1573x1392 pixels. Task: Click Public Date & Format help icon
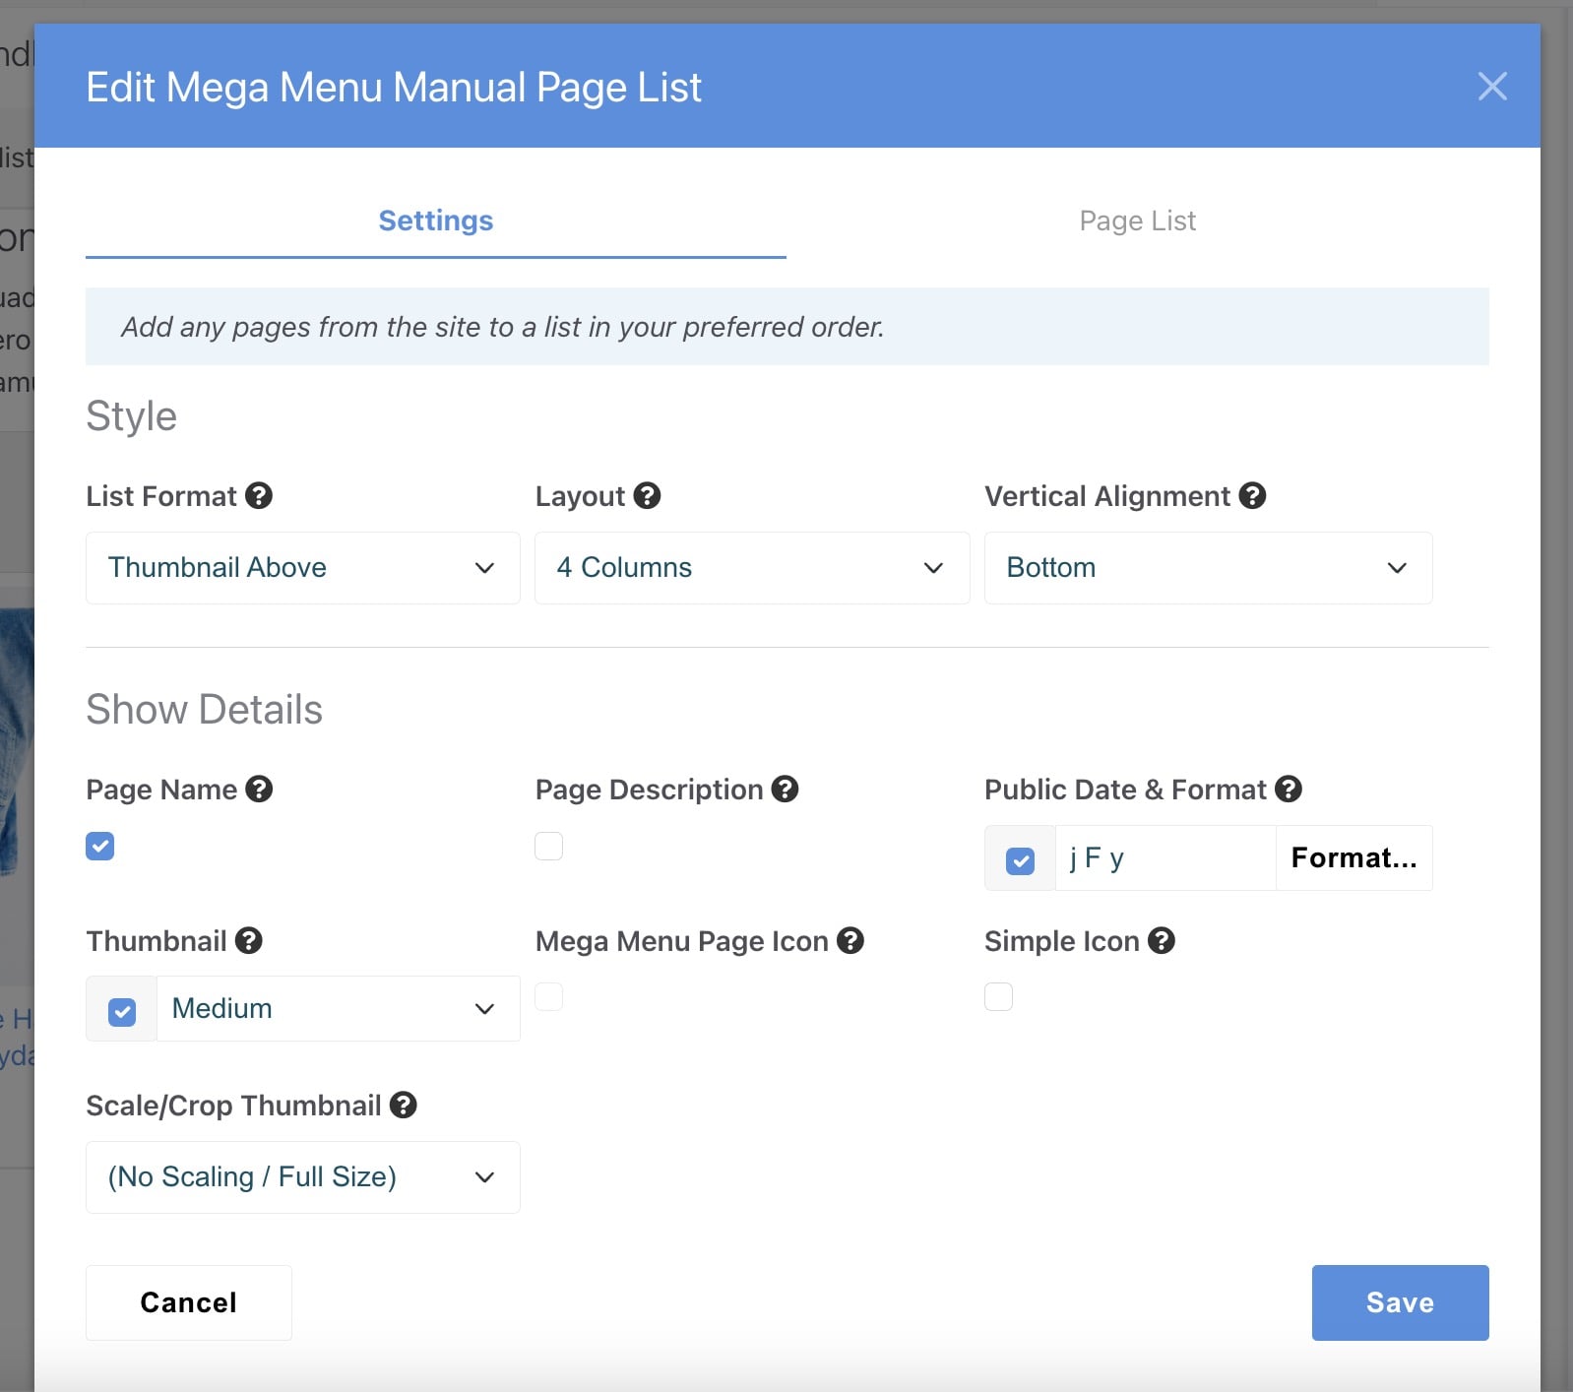[1288, 789]
